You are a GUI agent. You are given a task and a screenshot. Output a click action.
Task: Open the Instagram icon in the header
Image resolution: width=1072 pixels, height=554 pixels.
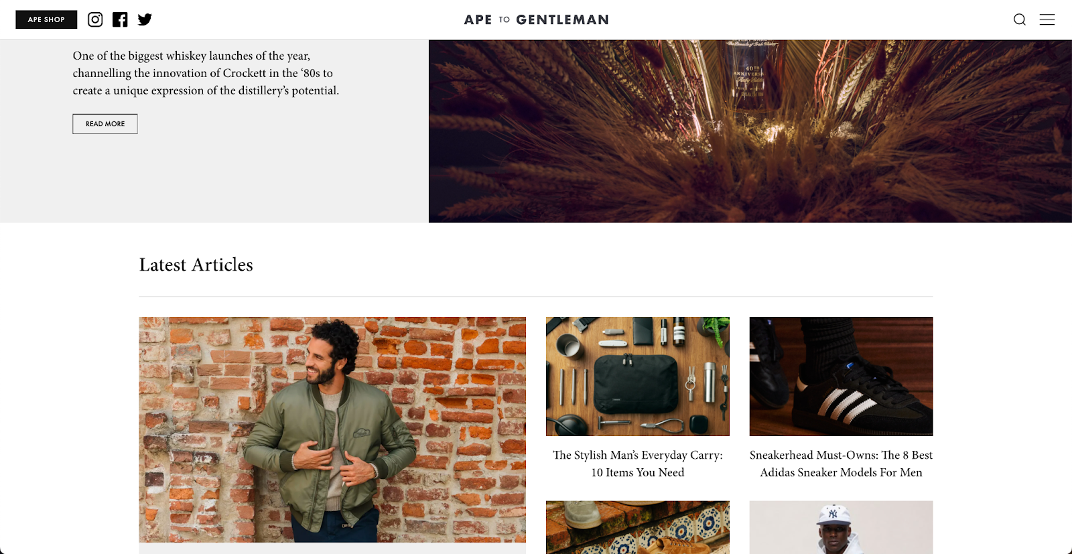[x=94, y=19]
